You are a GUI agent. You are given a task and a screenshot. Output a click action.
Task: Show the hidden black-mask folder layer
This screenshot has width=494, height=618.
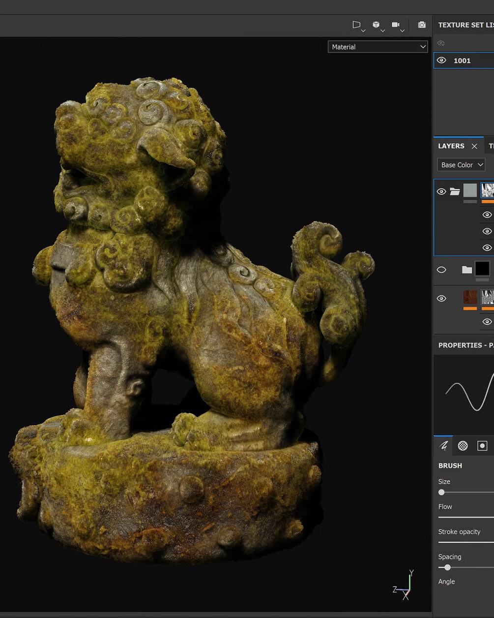441,270
